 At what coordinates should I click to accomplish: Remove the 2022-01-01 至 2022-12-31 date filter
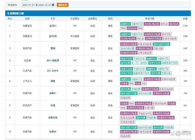click(x=53, y=5)
